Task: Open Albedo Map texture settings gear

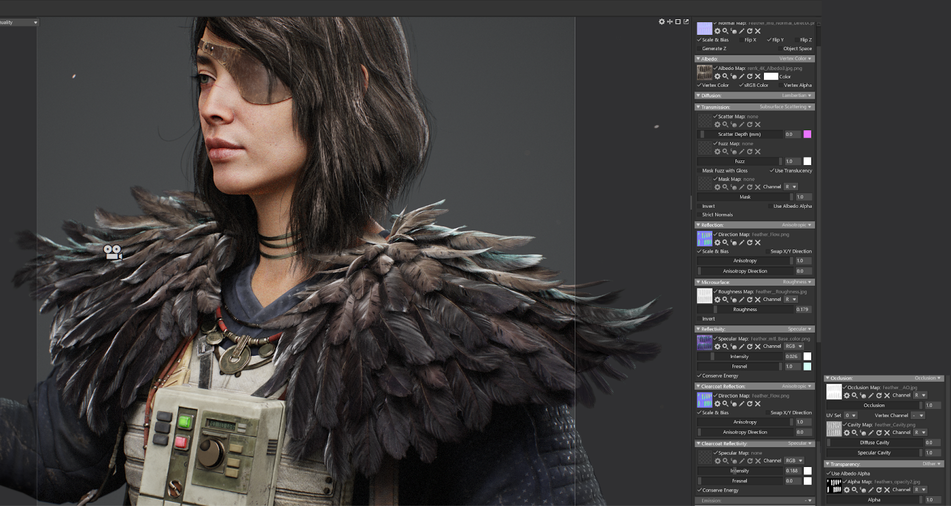Action: tap(717, 77)
